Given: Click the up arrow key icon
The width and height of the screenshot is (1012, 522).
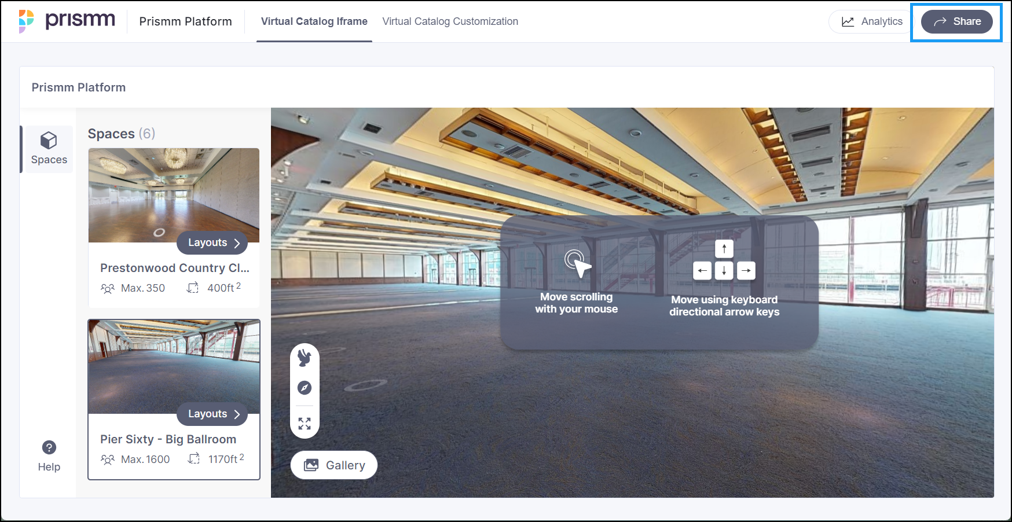Looking at the screenshot, I should 724,249.
